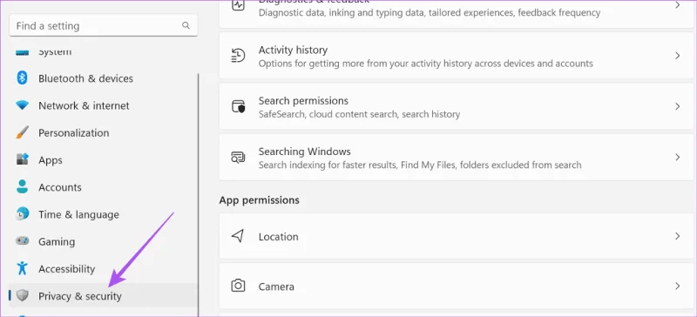
Task: Click the Camera icon
Action: 238,286
